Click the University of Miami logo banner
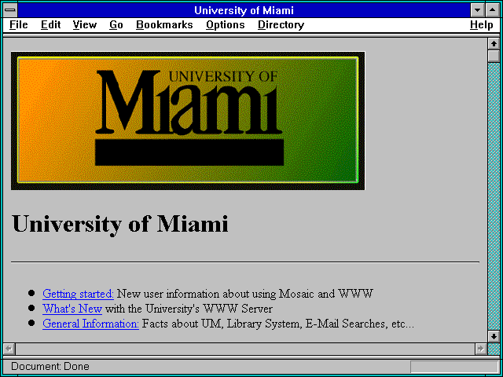This screenshot has width=503, height=377. (188, 120)
